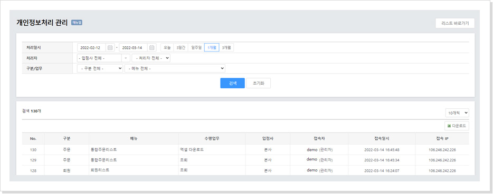Click the 구분 column header
Screen dimensions: 493x194
[67, 138]
